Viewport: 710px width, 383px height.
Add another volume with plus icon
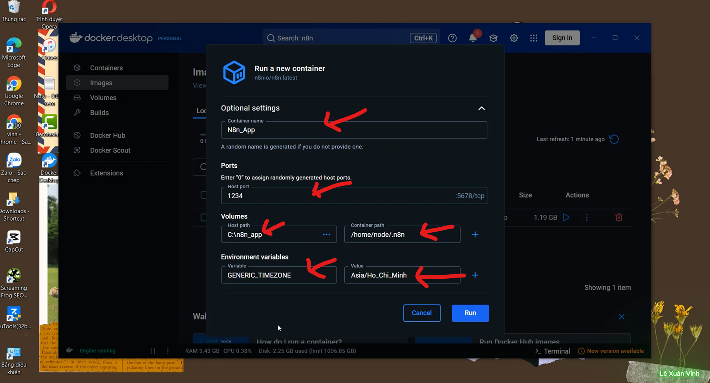pos(475,234)
